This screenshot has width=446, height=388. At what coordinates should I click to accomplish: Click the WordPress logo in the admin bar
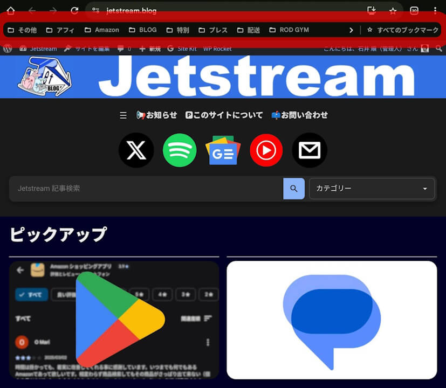coord(8,48)
